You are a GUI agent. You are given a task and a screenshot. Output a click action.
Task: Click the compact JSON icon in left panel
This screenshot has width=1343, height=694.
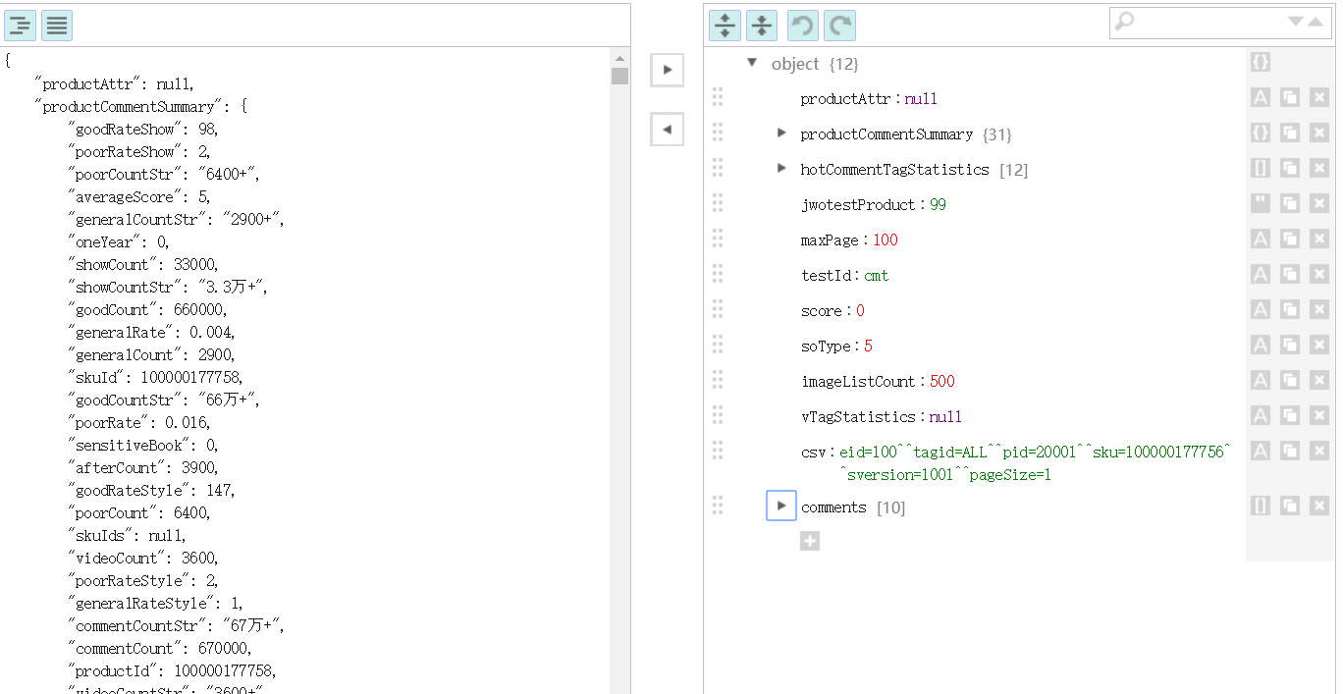pos(57,25)
